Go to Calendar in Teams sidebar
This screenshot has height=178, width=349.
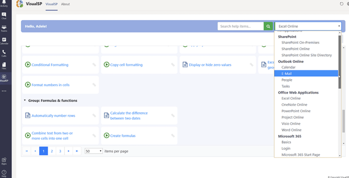click(x=4, y=41)
